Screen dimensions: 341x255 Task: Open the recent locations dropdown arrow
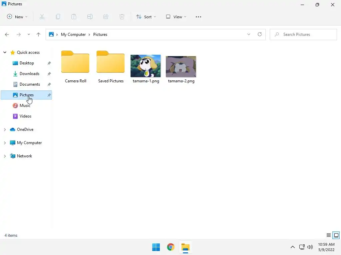[29, 35]
